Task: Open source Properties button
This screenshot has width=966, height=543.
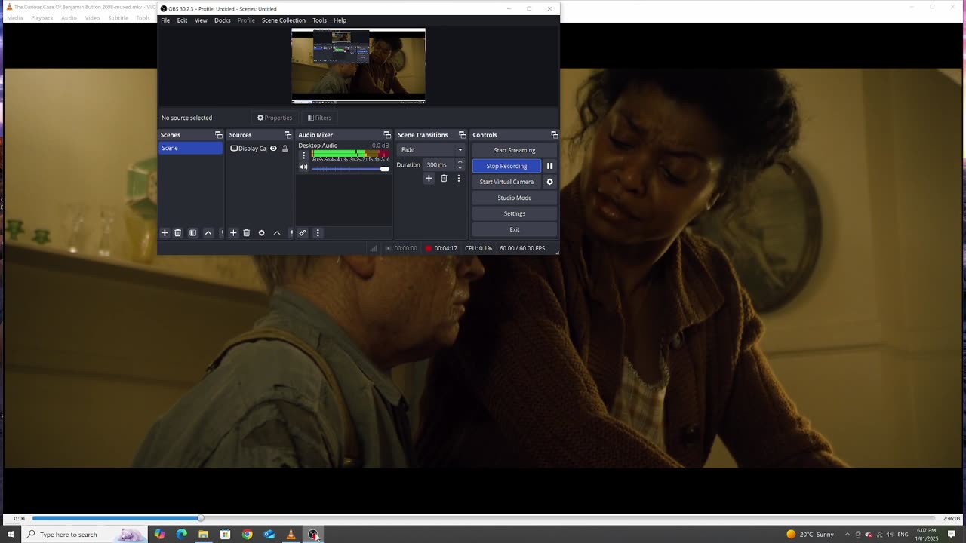Action: tap(275, 118)
